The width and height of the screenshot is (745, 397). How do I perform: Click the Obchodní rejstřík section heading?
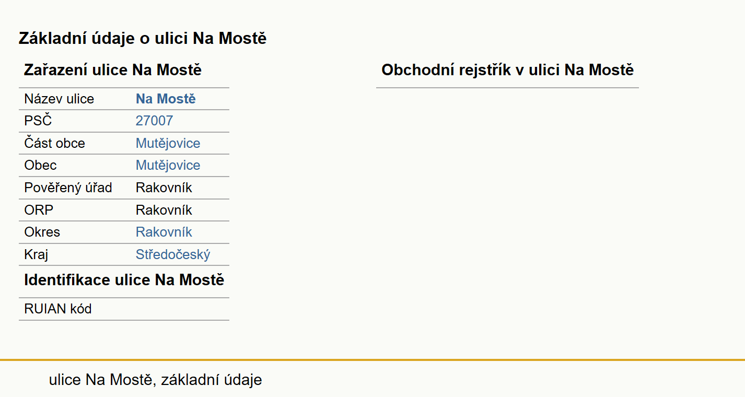[x=507, y=70]
